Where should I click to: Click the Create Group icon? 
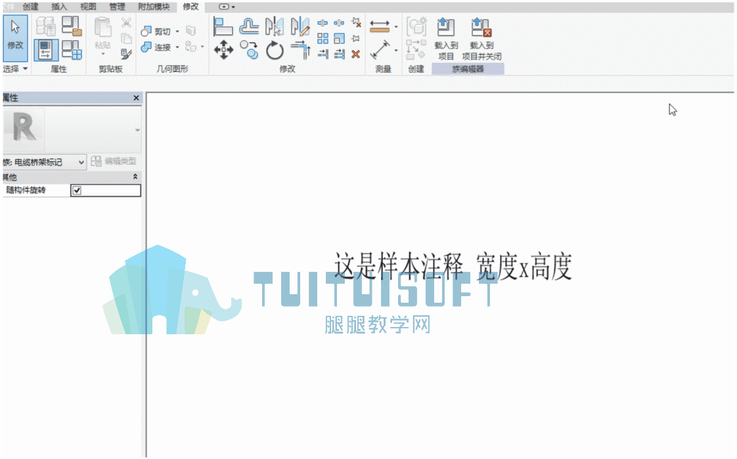(416, 26)
